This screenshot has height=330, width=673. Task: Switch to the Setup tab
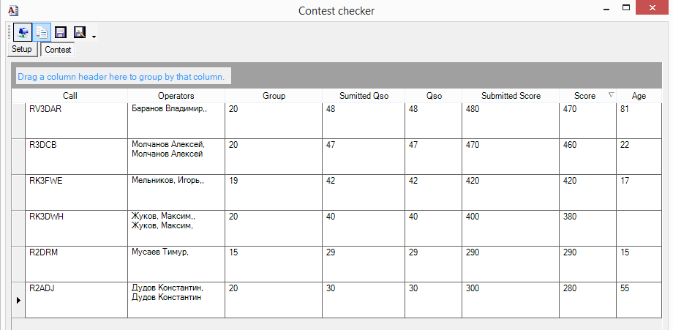click(22, 49)
